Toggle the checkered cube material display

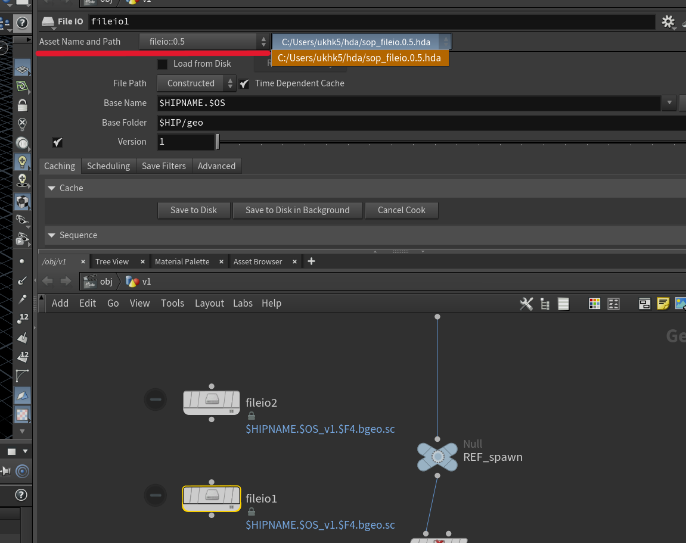22,202
